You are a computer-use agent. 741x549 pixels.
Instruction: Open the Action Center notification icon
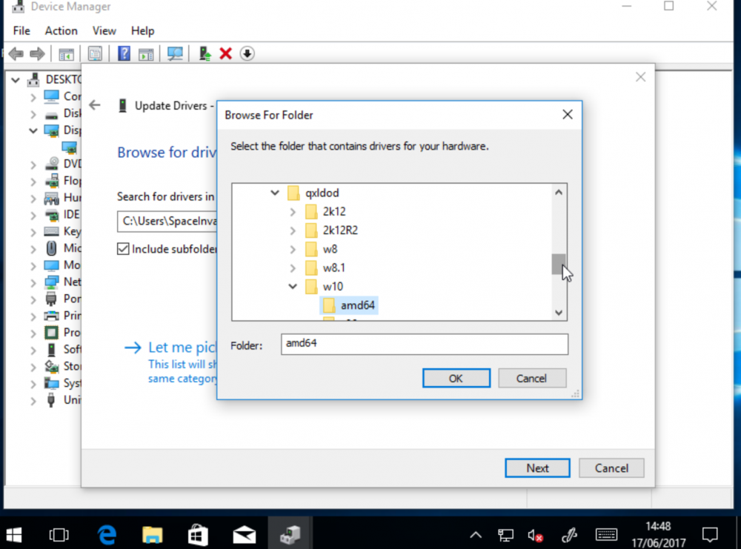coord(710,535)
